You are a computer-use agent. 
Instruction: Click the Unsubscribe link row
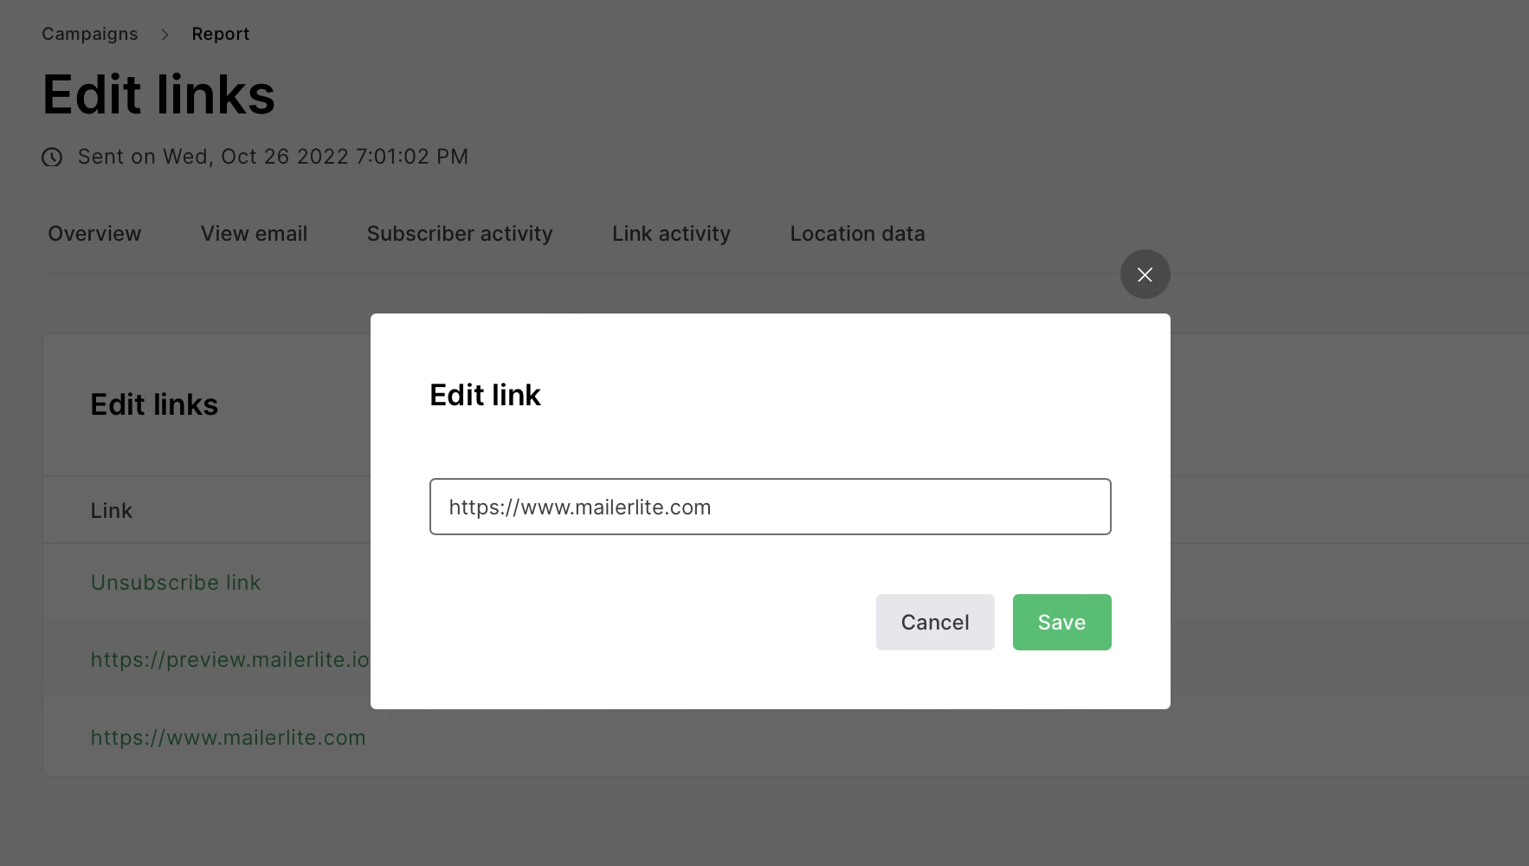(176, 583)
